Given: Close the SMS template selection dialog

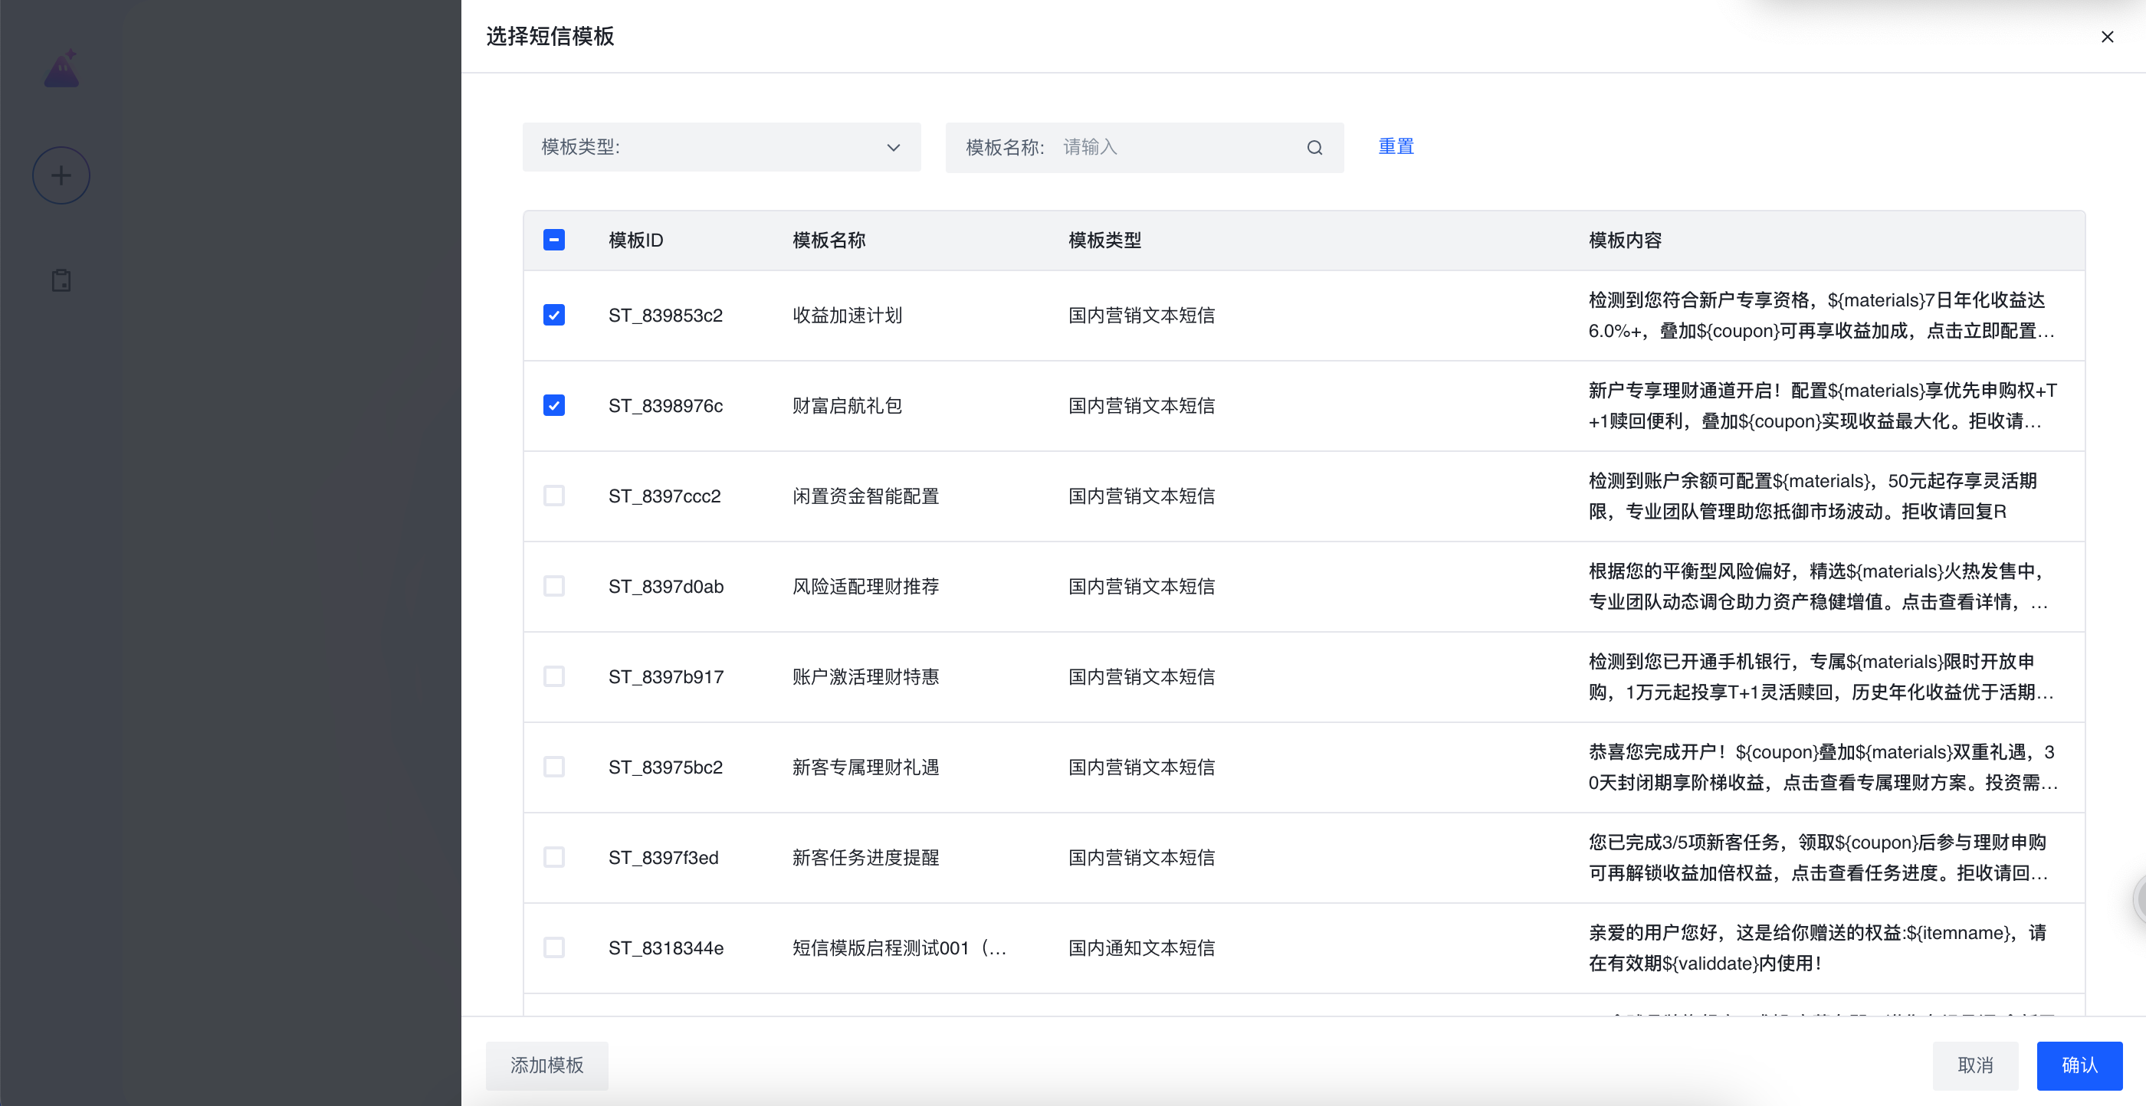Looking at the screenshot, I should [x=2107, y=37].
